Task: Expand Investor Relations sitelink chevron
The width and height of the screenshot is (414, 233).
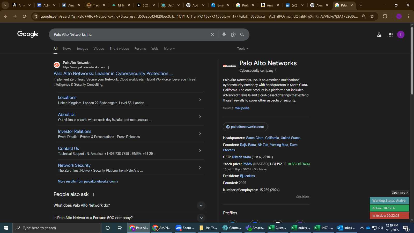Action: pos(200,134)
